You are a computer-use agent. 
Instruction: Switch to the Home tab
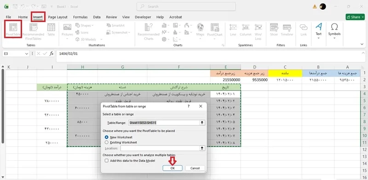coord(23,17)
